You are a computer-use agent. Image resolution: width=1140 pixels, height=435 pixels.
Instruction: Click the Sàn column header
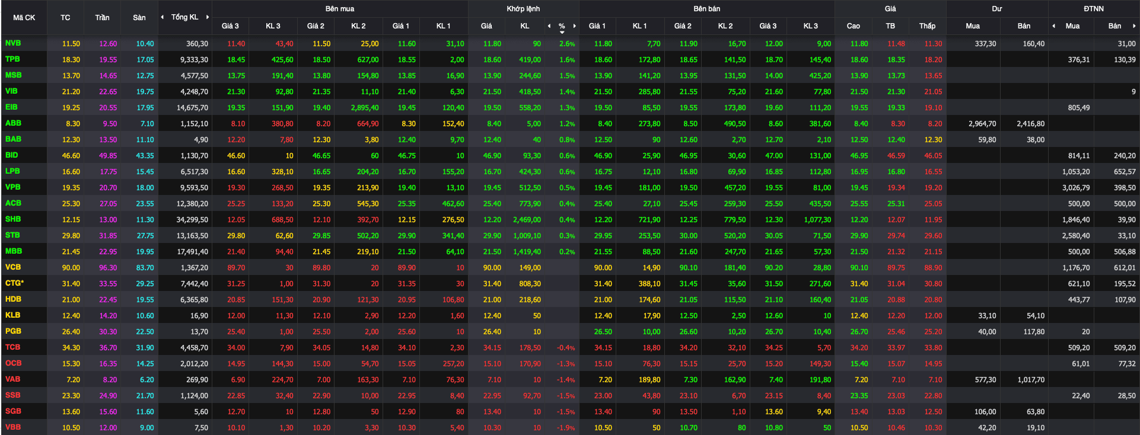(x=139, y=18)
